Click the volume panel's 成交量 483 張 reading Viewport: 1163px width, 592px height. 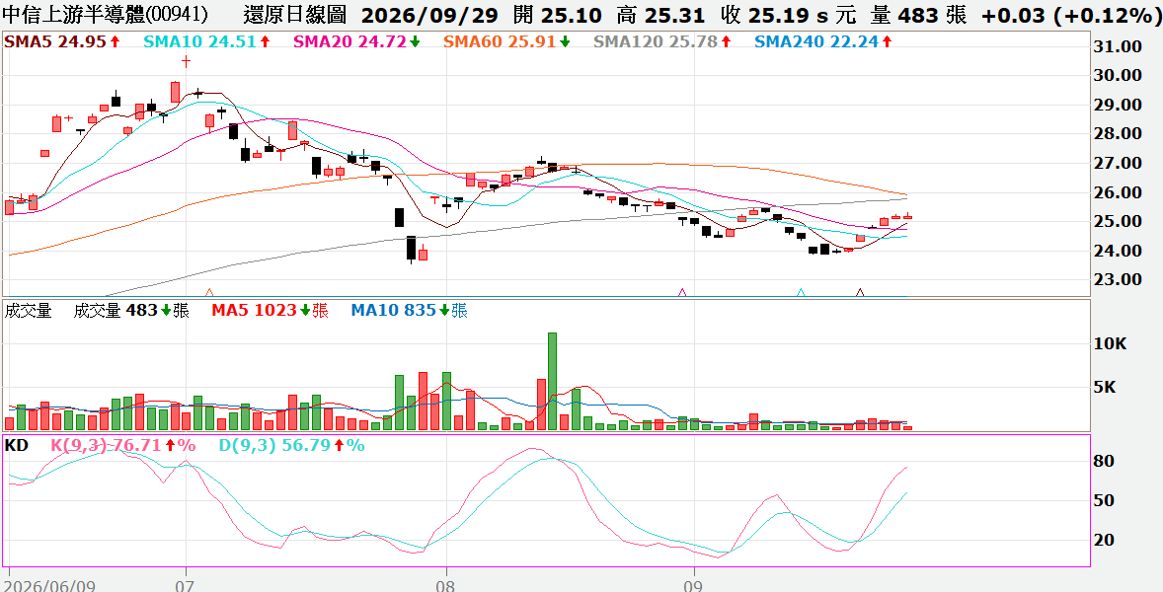(131, 311)
